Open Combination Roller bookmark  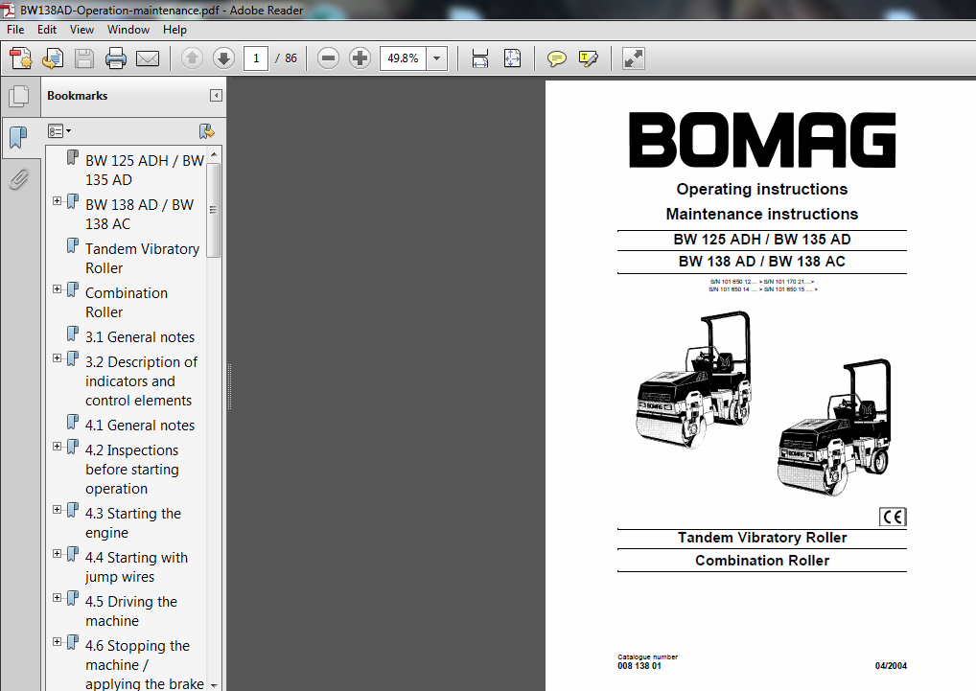[x=127, y=302]
